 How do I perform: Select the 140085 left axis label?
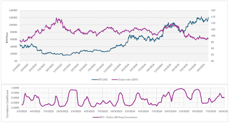tap(13, 10)
